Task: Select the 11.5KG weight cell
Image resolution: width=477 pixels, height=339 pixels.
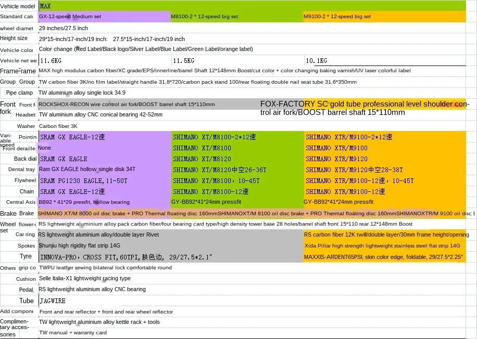Action: (238, 60)
